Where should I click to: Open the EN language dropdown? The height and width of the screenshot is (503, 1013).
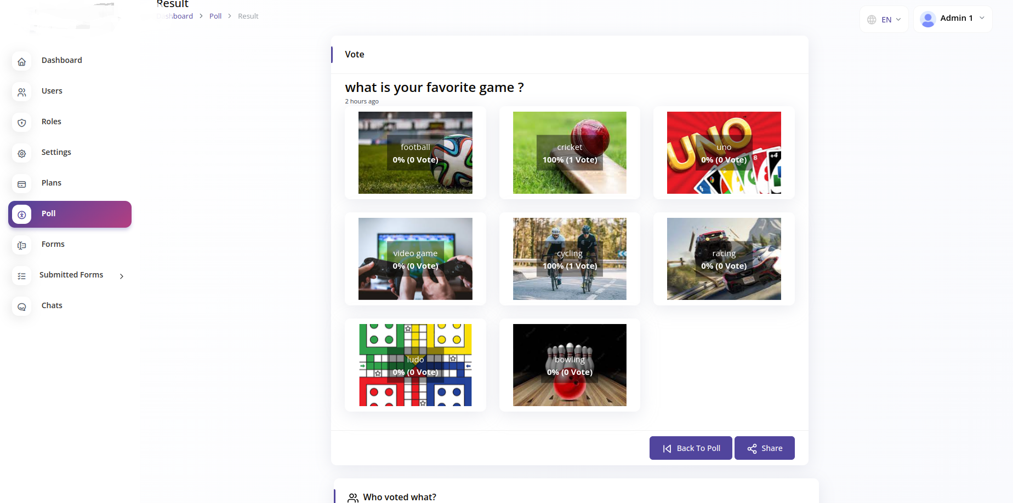[x=884, y=20]
